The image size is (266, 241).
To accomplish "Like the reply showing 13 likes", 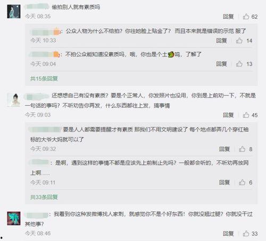I will pos(239,64).
